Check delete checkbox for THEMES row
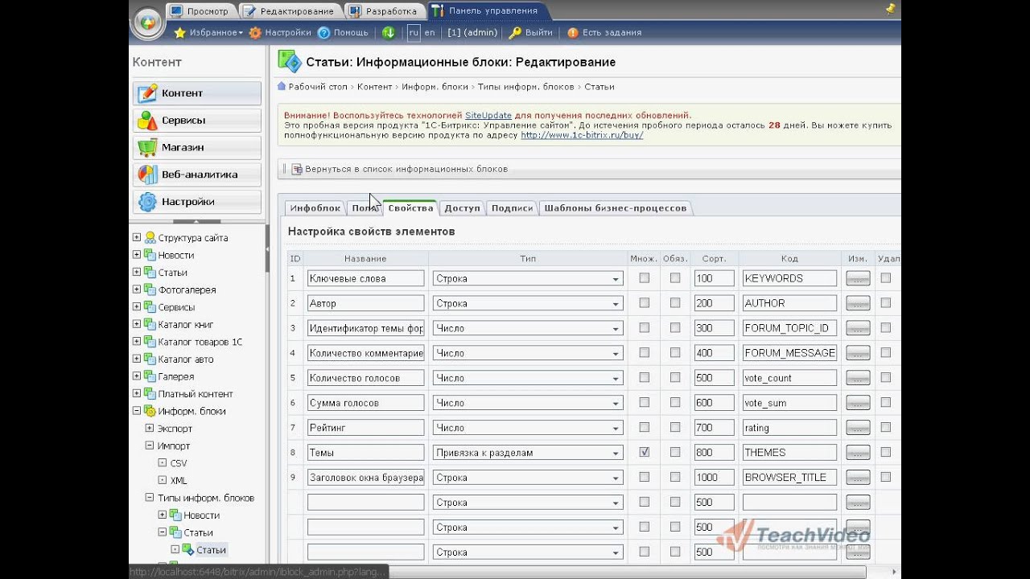The height and width of the screenshot is (579, 1030). pyautogui.click(x=886, y=452)
